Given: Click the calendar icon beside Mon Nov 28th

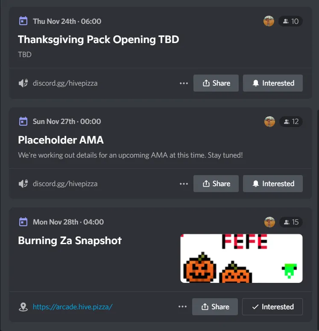Looking at the screenshot, I should point(23,222).
